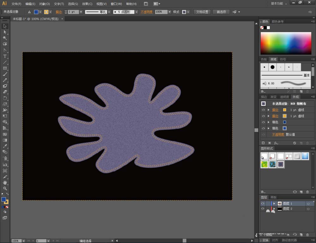This screenshot has height=243, width=316.
Task: Expand 图层 1 layer contents
Action: click(x=274, y=204)
